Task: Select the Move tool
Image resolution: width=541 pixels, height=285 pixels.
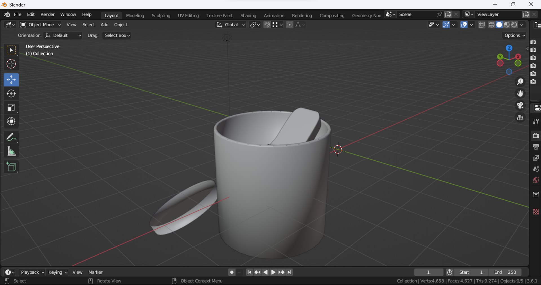Action: [11, 80]
